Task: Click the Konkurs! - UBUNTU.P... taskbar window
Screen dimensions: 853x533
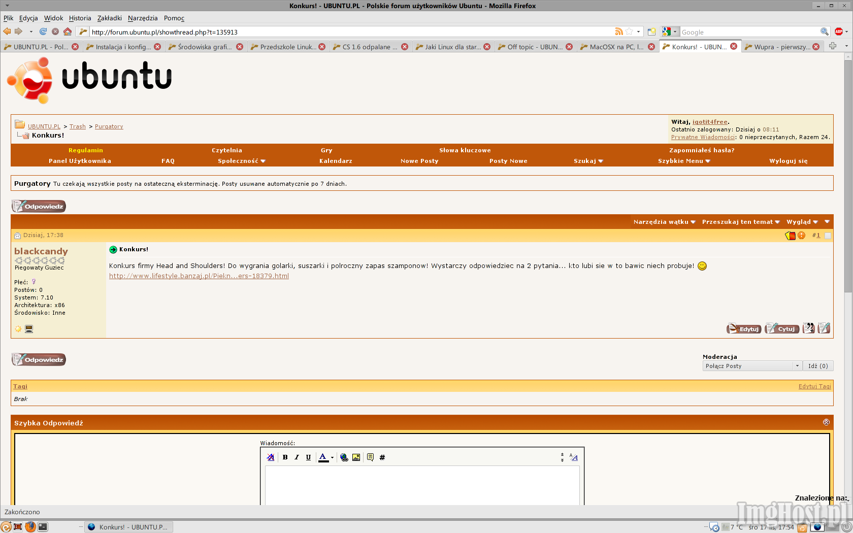Action: point(128,527)
